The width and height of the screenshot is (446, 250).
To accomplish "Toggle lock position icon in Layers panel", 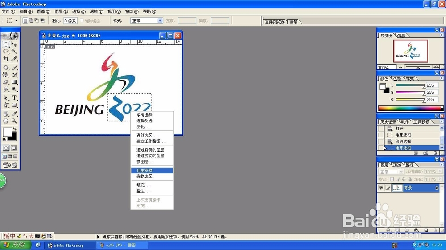I will (x=404, y=179).
